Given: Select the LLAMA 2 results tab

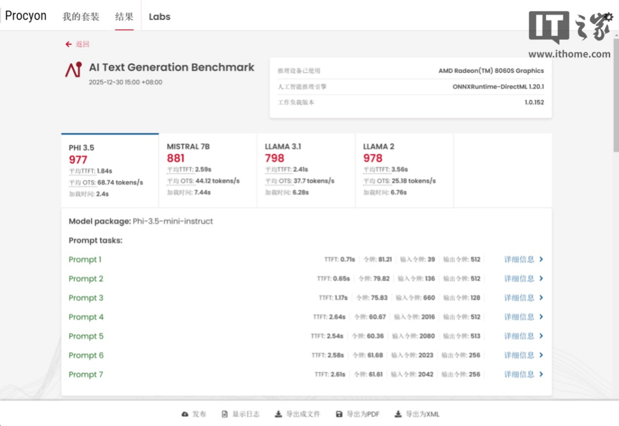Looking at the screenshot, I should [x=404, y=170].
